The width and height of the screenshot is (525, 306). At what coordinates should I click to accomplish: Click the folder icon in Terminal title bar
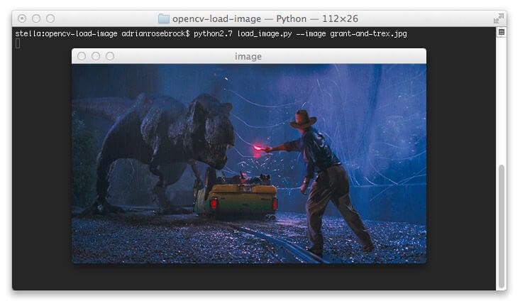pos(163,18)
